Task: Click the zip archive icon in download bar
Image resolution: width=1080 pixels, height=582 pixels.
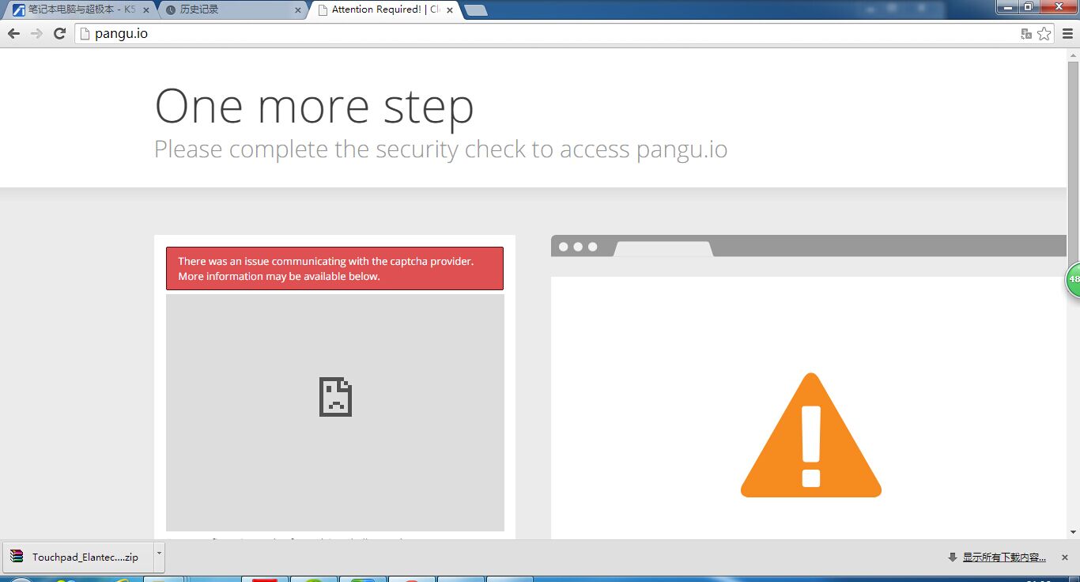Action: tap(17, 556)
